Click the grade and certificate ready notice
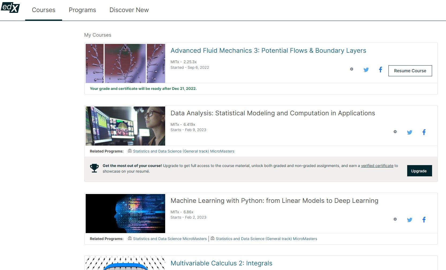Viewport: 446px width, 270px height. 143,89
